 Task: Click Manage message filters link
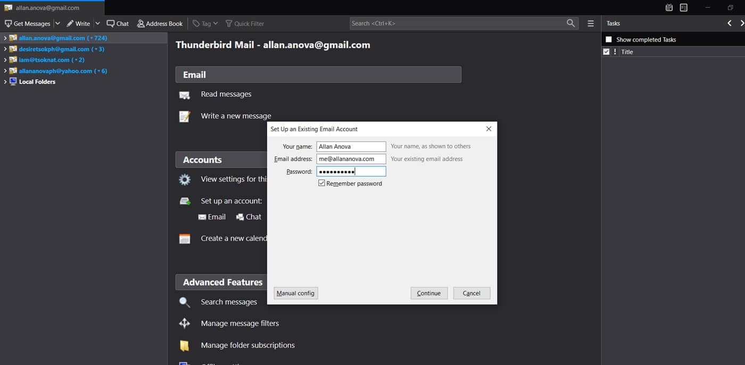click(x=240, y=323)
